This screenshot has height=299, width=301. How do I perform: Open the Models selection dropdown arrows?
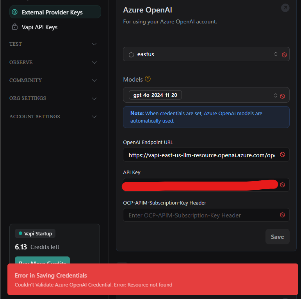coord(276,95)
